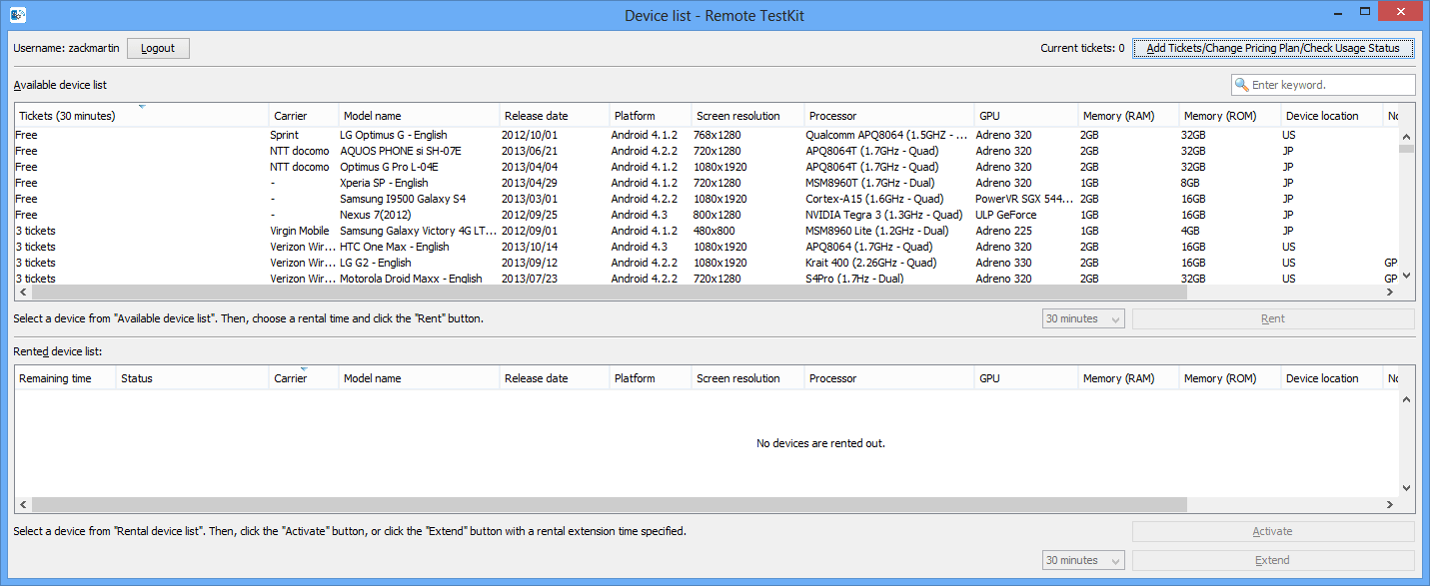Image resolution: width=1430 pixels, height=586 pixels.
Task: Select the Nexus 7(2012) device row
Action: 707,215
